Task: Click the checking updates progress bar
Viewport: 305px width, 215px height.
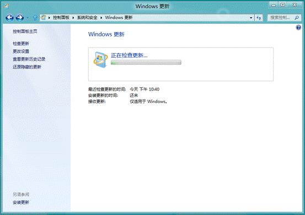Action: click(146, 62)
